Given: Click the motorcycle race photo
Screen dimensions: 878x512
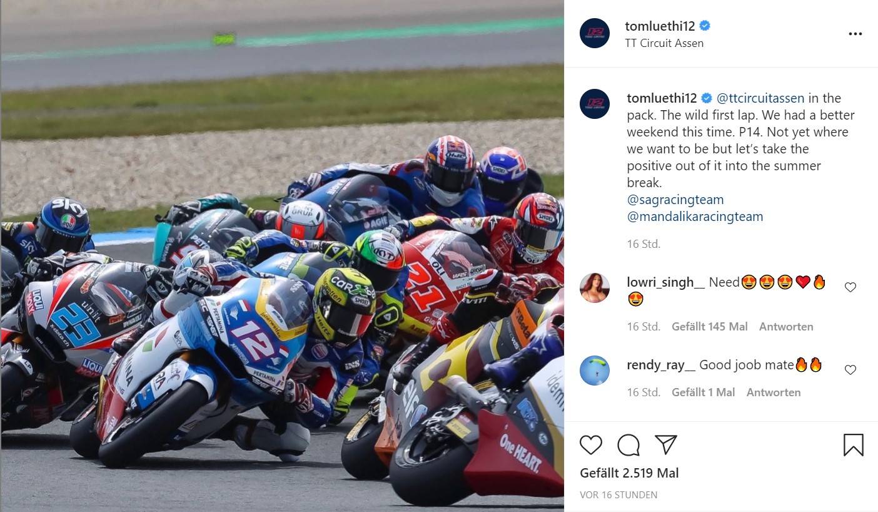Looking at the screenshot, I should click(283, 256).
